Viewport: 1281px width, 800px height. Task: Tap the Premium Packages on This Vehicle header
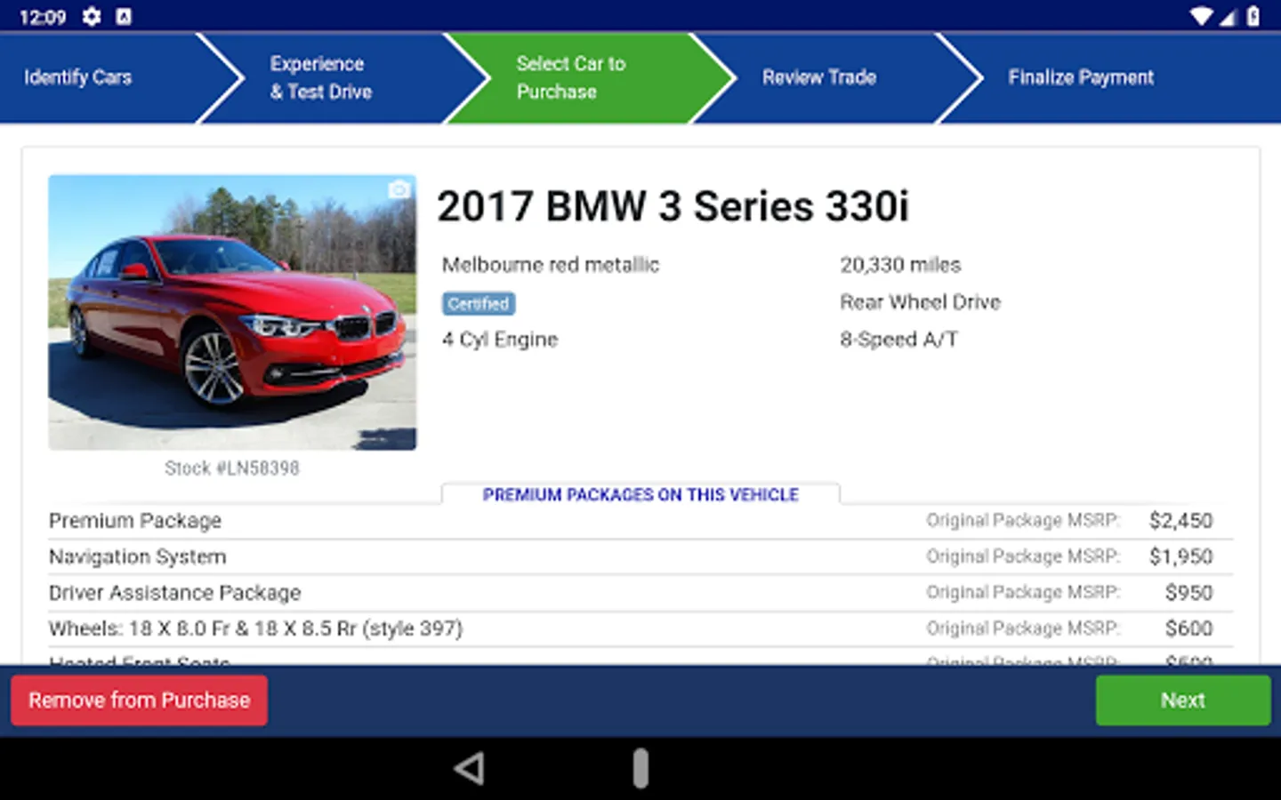pos(640,495)
